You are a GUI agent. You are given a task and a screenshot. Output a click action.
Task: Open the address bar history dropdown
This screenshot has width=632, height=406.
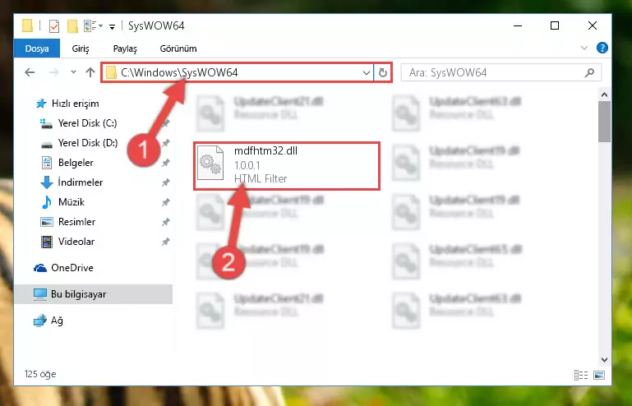click(x=366, y=73)
